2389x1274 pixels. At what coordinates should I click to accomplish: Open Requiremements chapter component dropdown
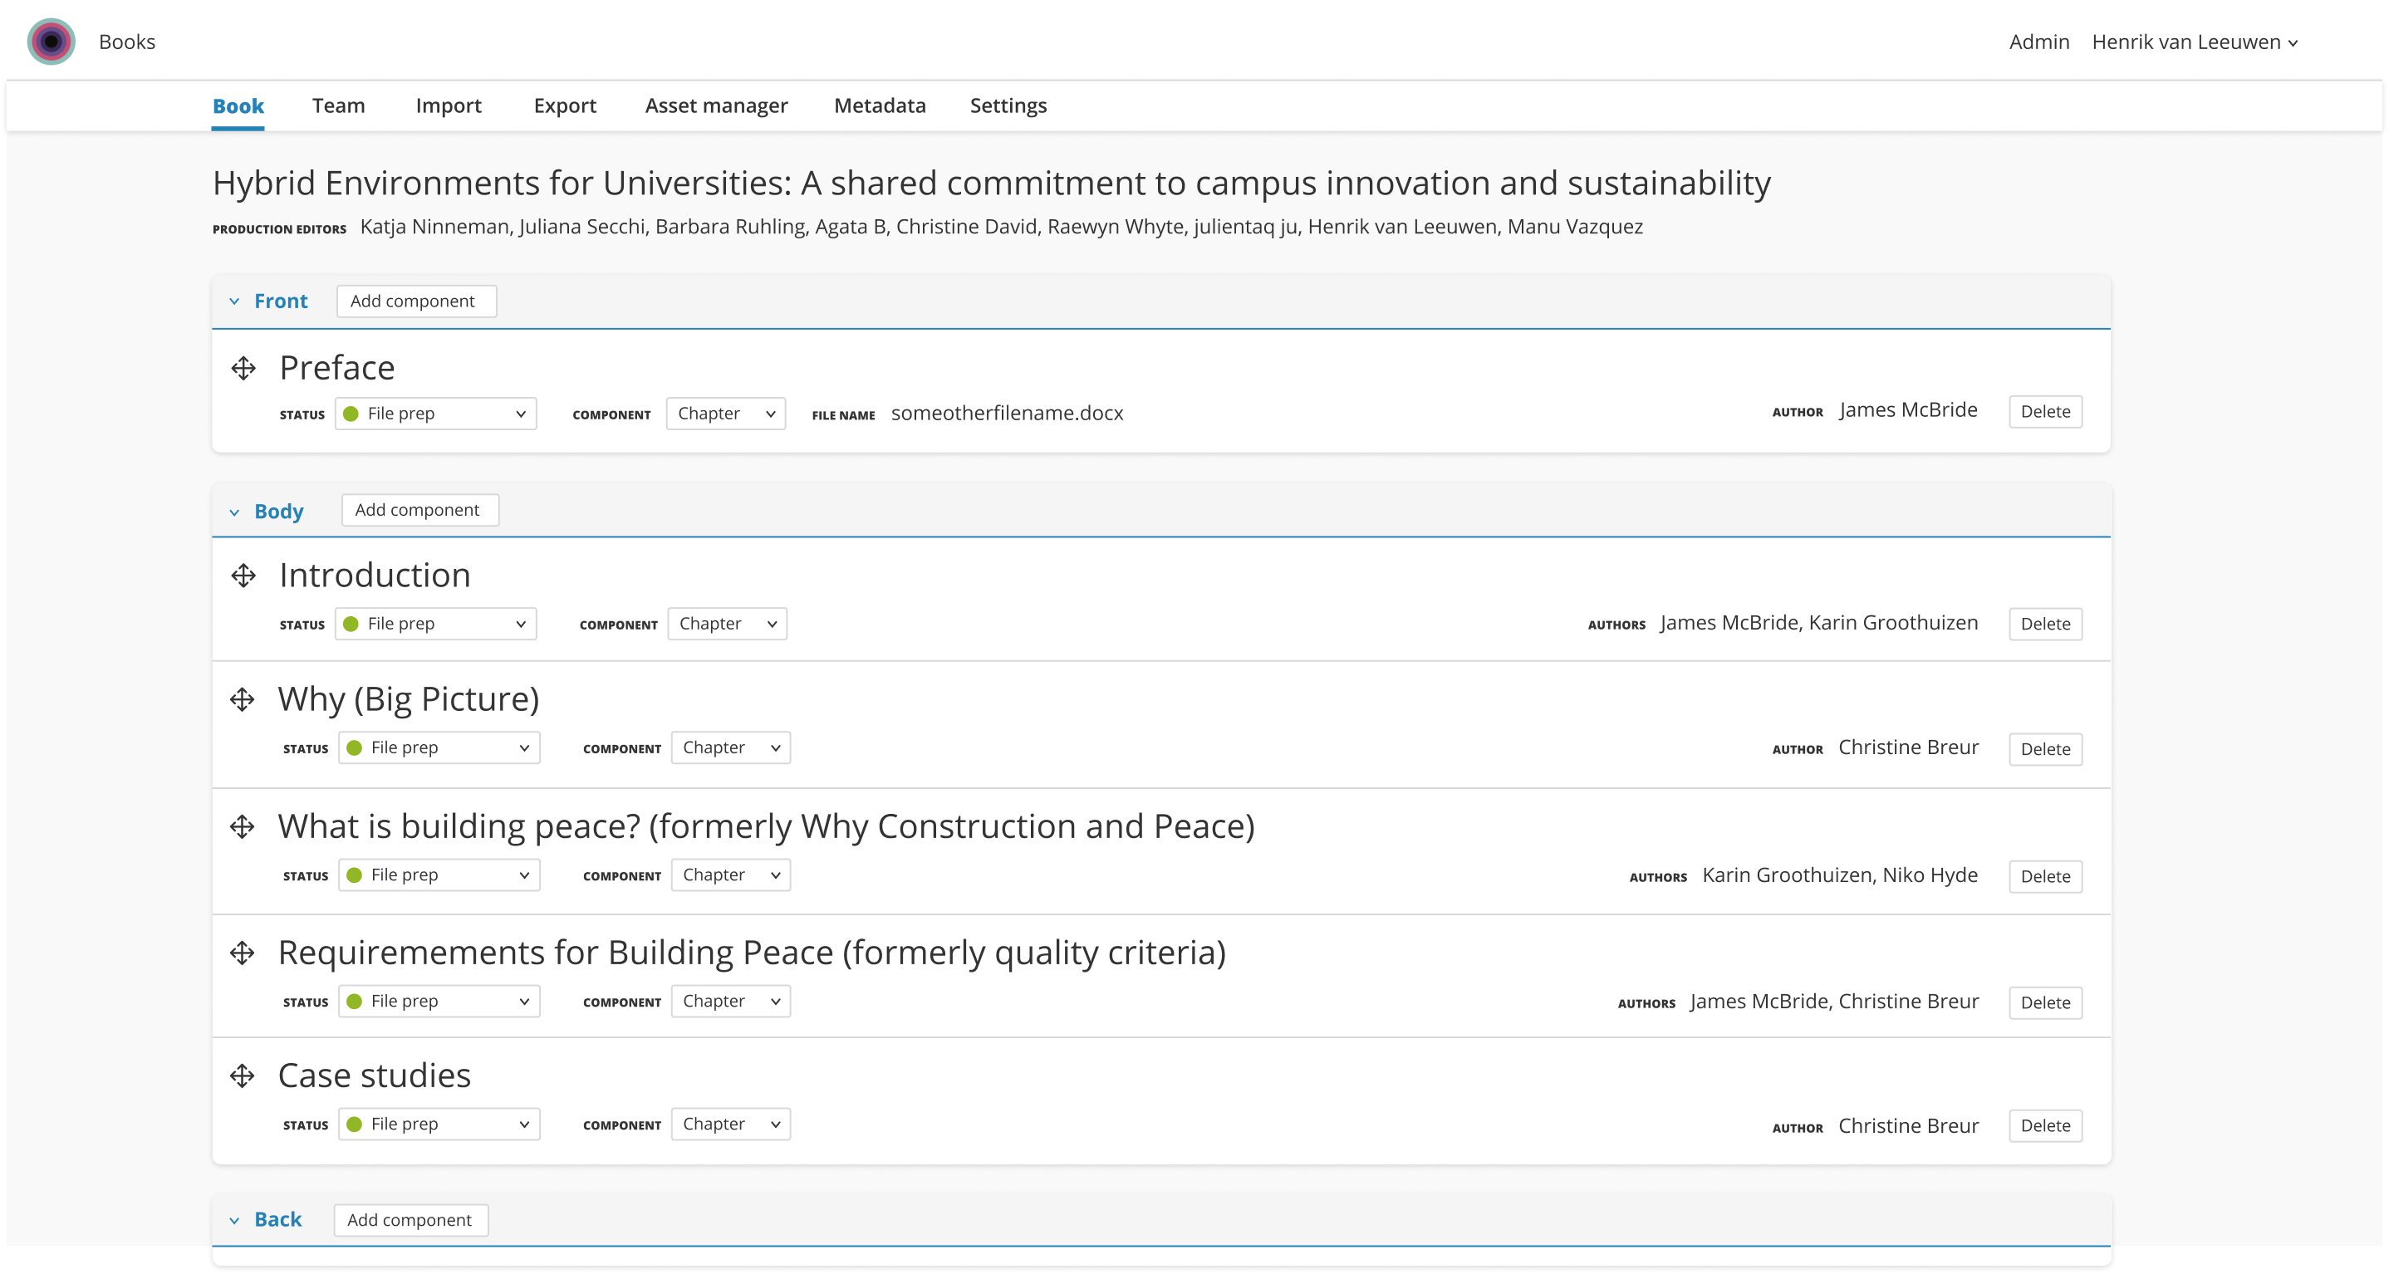point(732,1001)
